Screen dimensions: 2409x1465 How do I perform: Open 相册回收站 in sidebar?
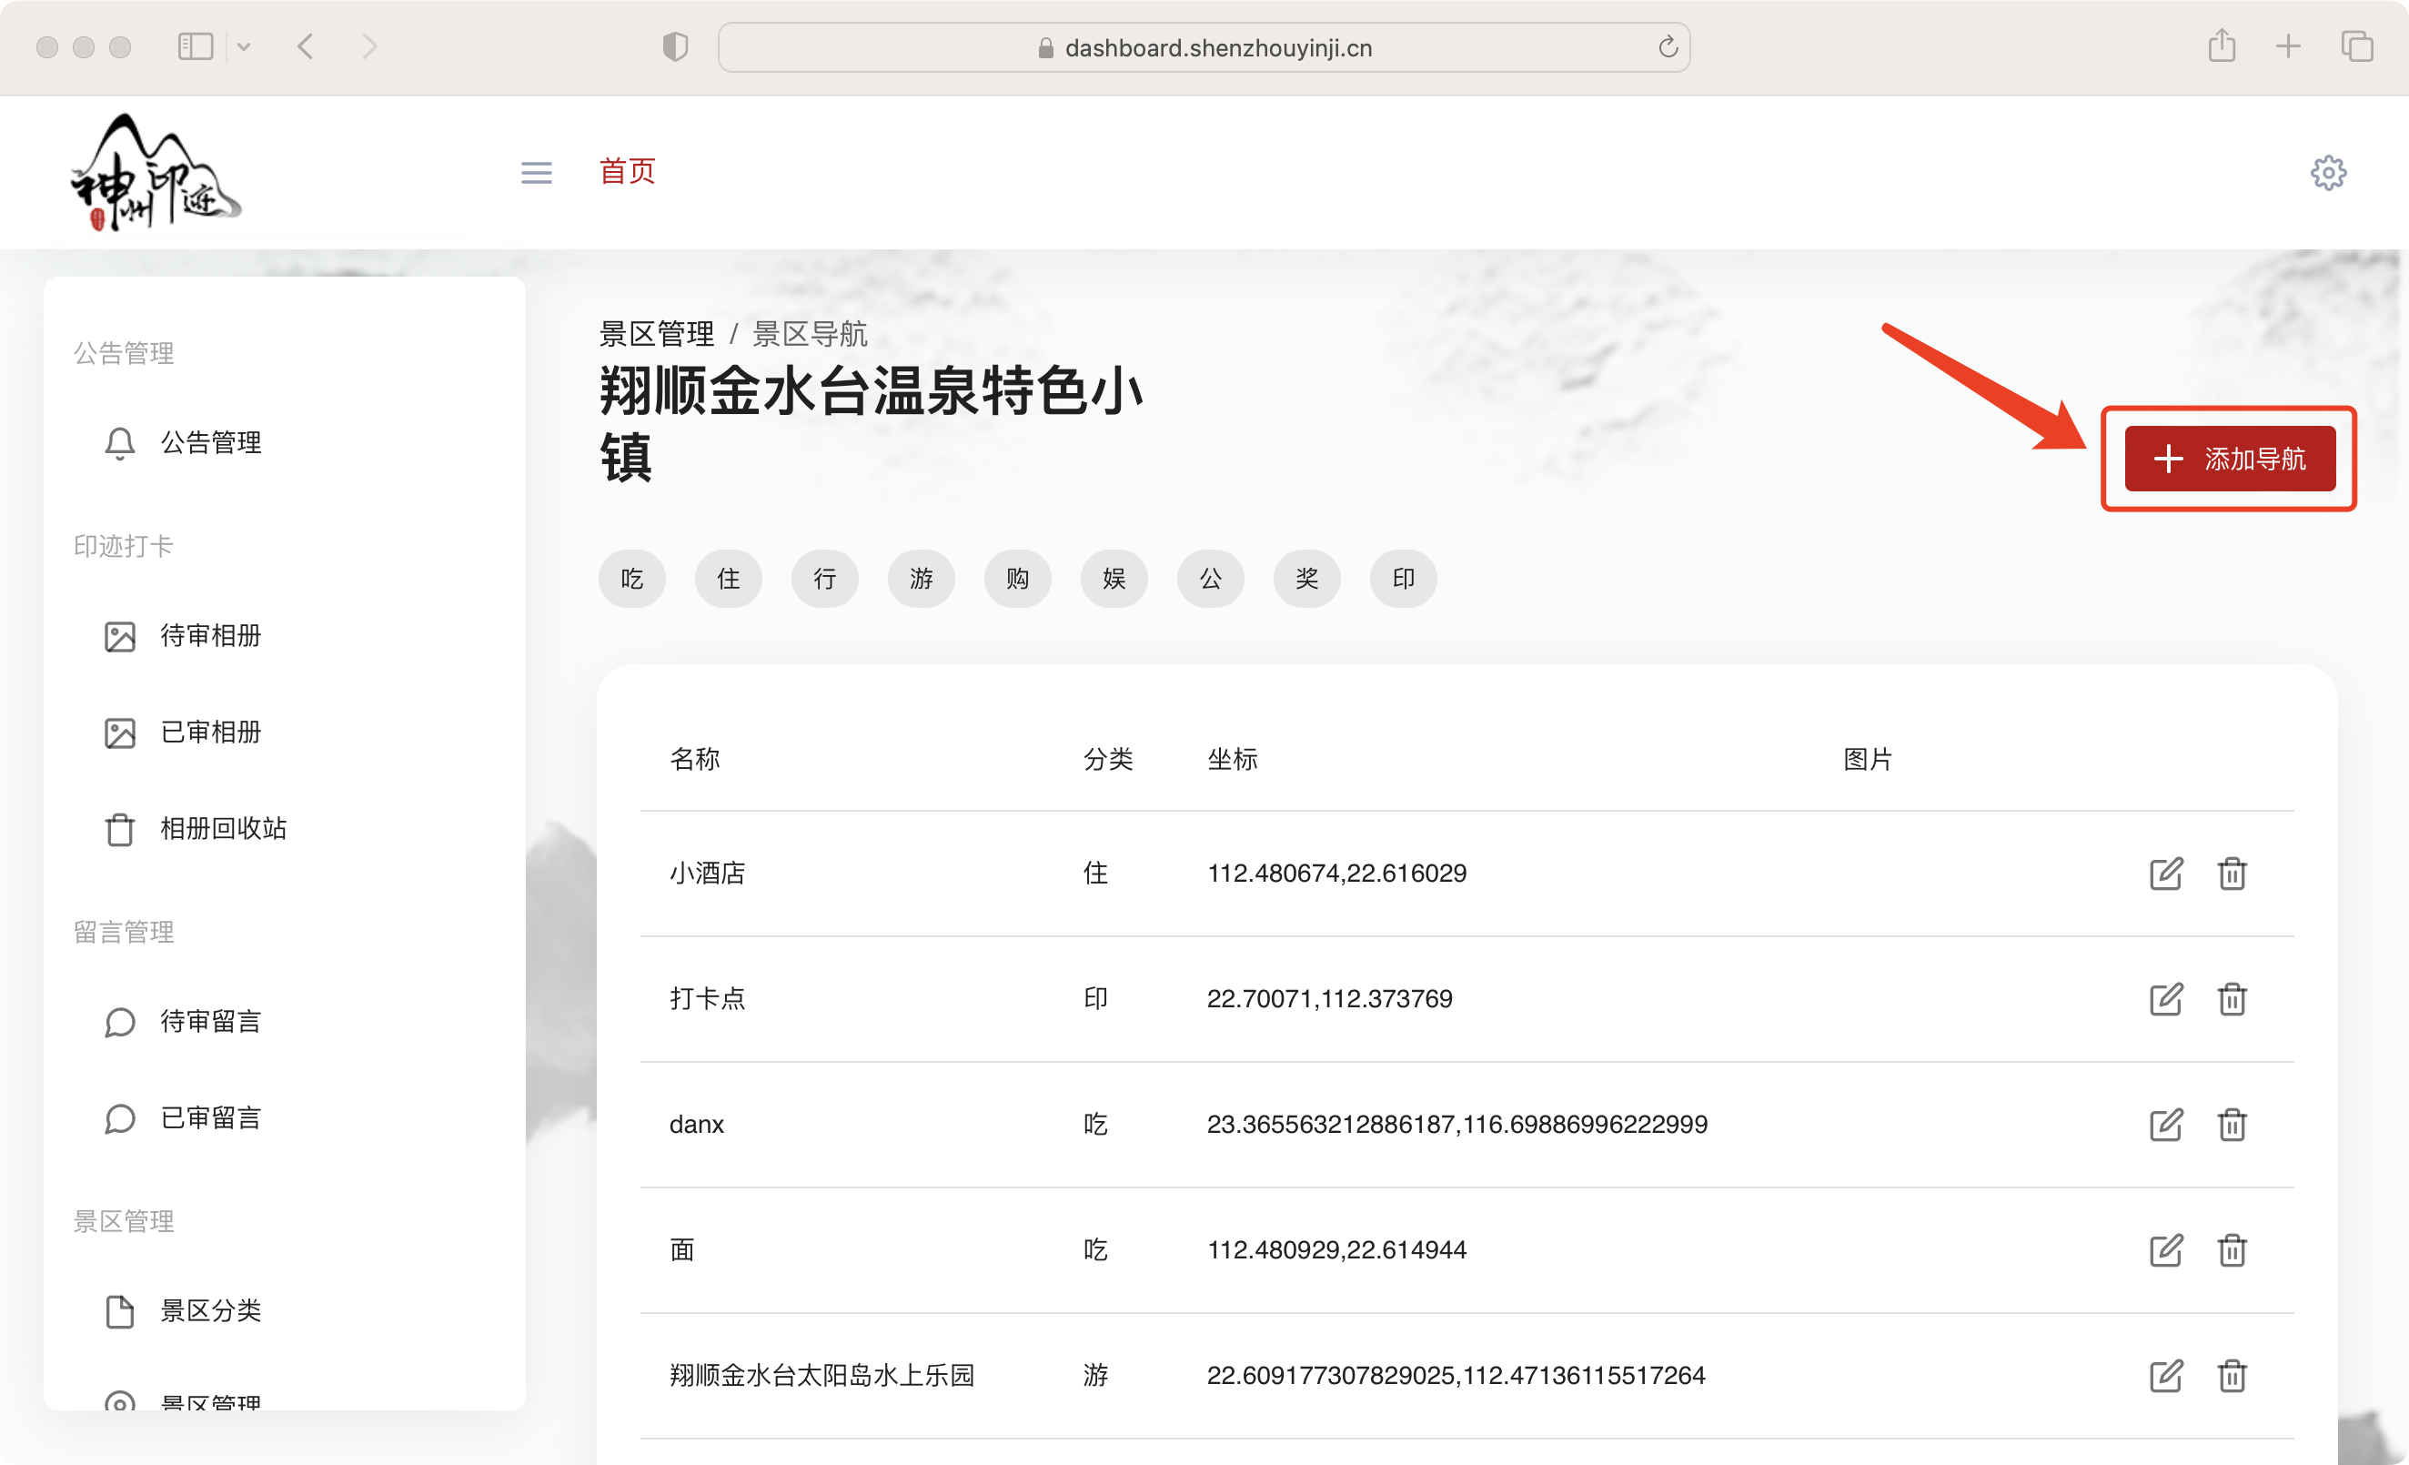coord(223,828)
